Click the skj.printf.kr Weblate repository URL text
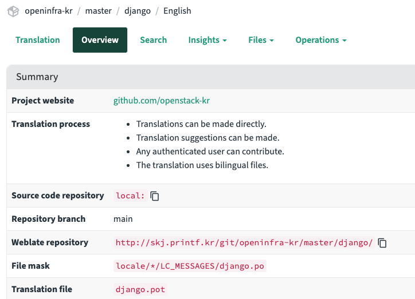Screen dimensions: 415x299 (x=244, y=242)
